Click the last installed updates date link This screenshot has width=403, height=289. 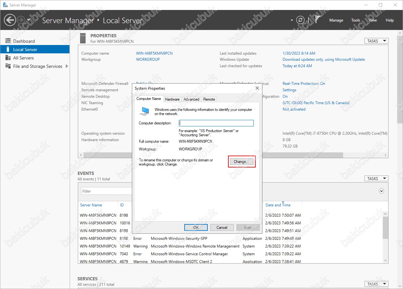[x=299, y=53]
